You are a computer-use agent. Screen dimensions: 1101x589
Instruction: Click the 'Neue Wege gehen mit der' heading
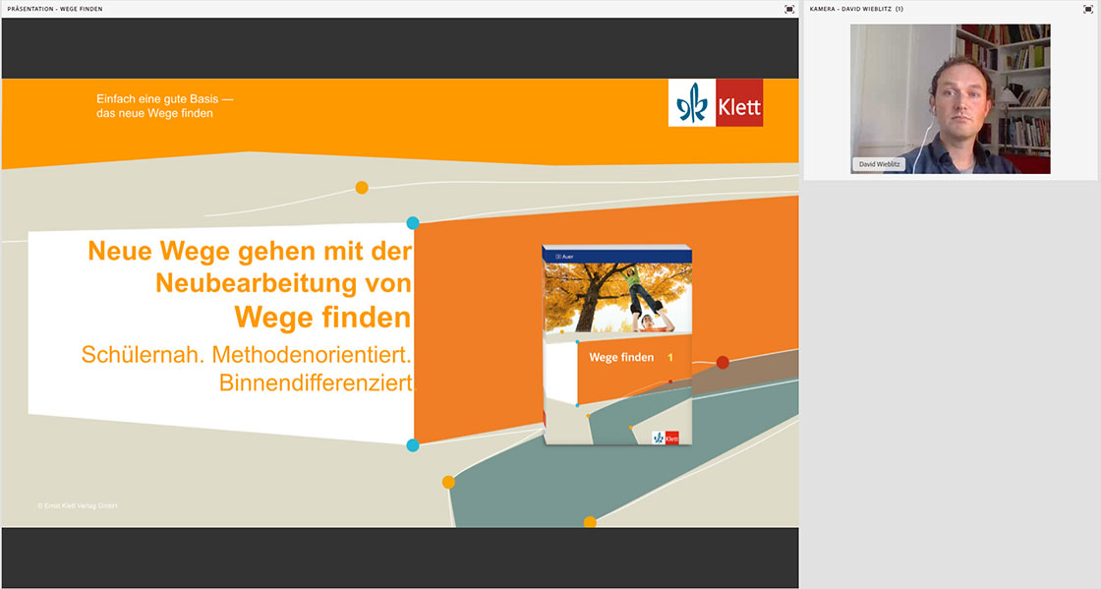250,251
